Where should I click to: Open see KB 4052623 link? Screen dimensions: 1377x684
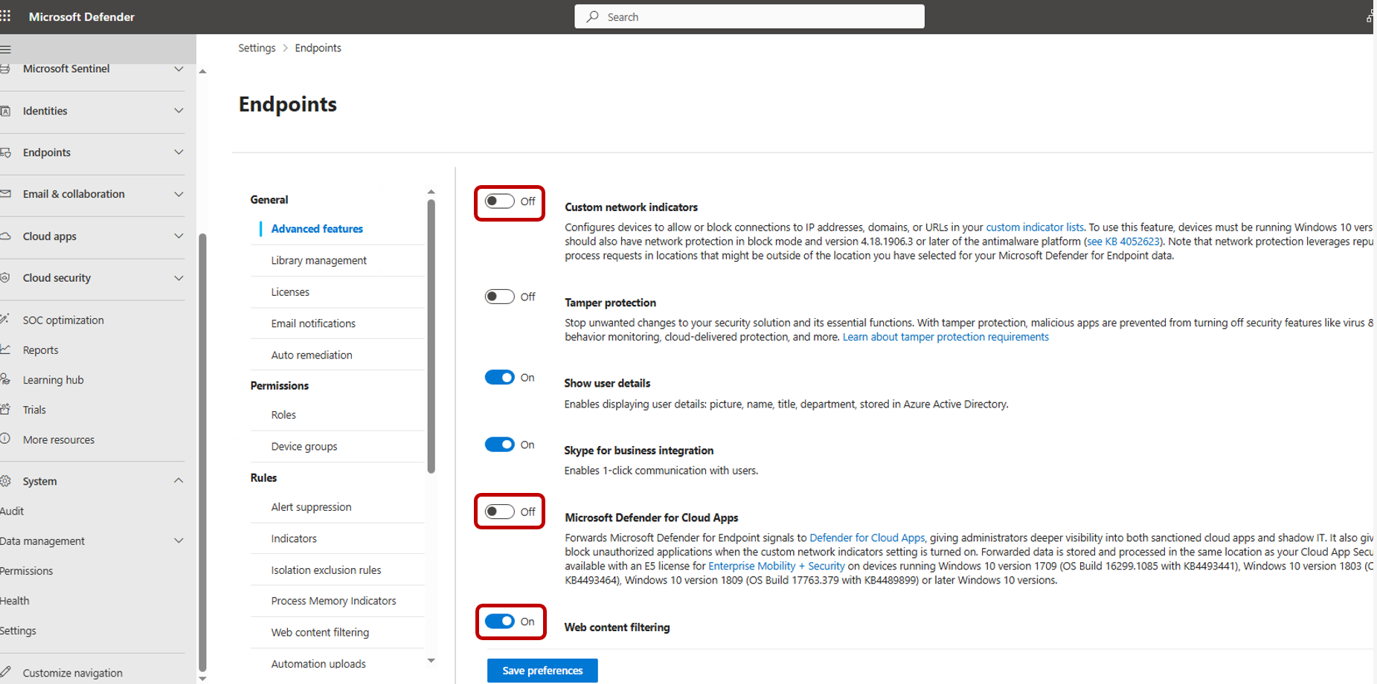[x=1123, y=242]
